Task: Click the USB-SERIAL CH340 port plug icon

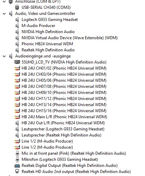Action: (17, 7)
